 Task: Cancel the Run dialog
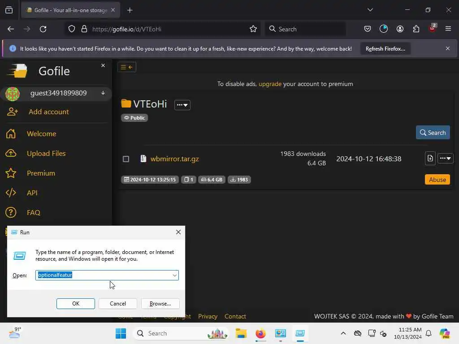click(x=118, y=304)
